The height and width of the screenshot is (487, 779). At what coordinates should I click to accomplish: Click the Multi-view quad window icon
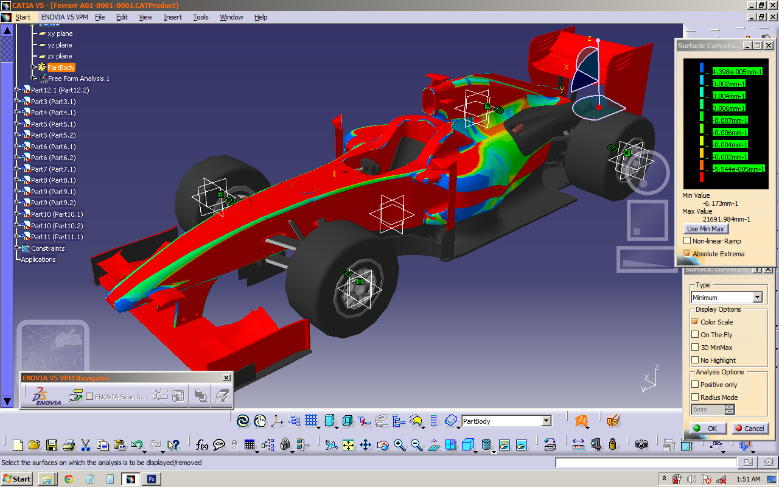(x=450, y=445)
